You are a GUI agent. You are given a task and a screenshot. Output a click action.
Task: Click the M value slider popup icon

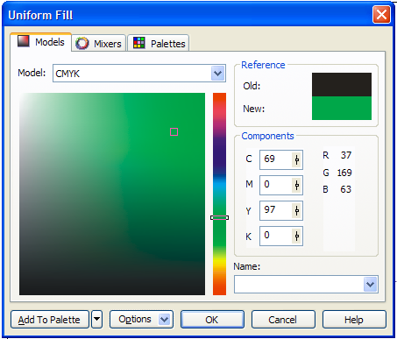(x=297, y=185)
